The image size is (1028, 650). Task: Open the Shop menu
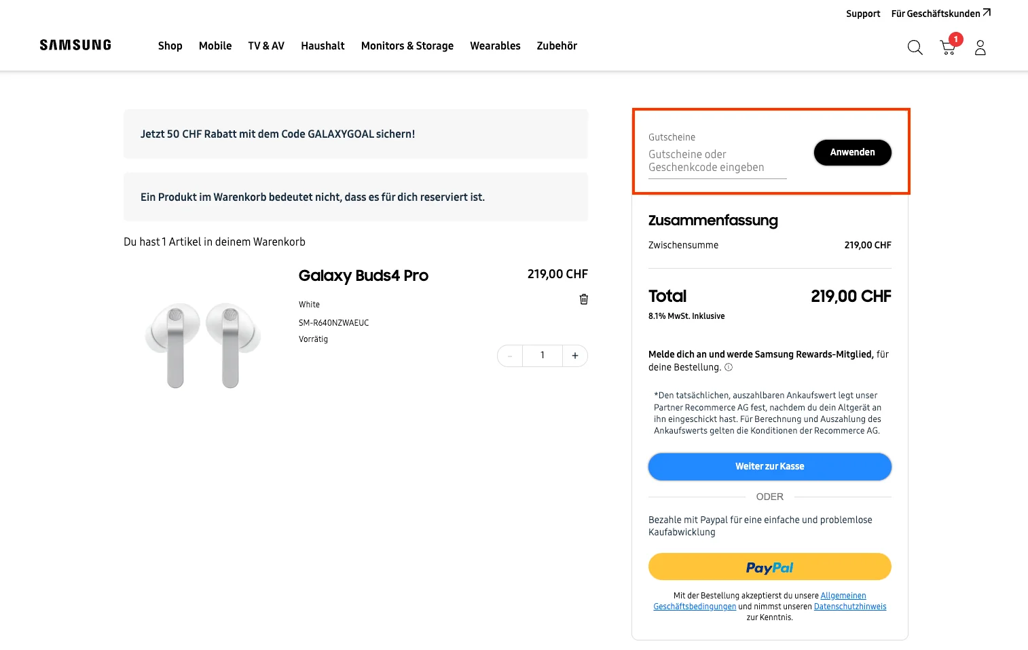coord(170,45)
